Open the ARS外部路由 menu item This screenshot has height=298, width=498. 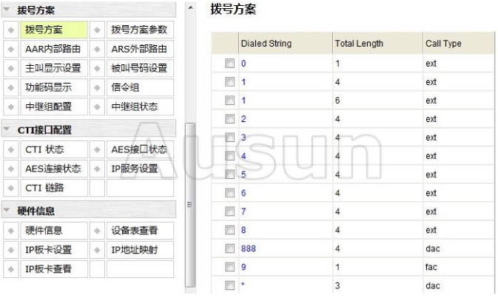[138, 50]
